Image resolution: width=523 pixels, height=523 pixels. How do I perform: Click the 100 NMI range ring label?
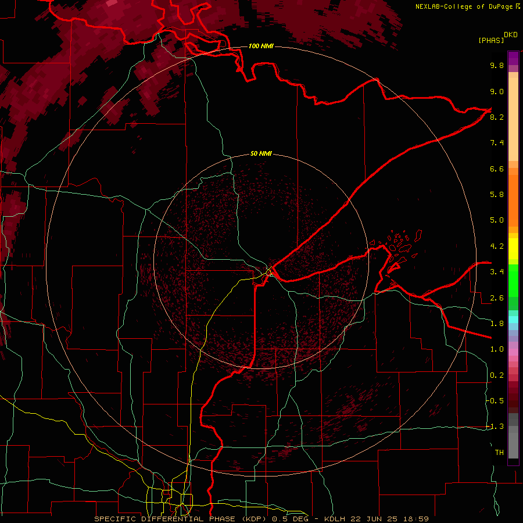[261, 46]
